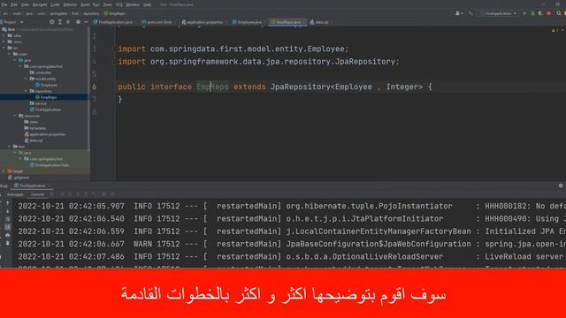Select the Employee class in project tree

click(x=46, y=85)
